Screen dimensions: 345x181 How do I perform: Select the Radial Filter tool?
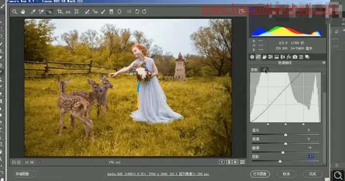click(119, 12)
